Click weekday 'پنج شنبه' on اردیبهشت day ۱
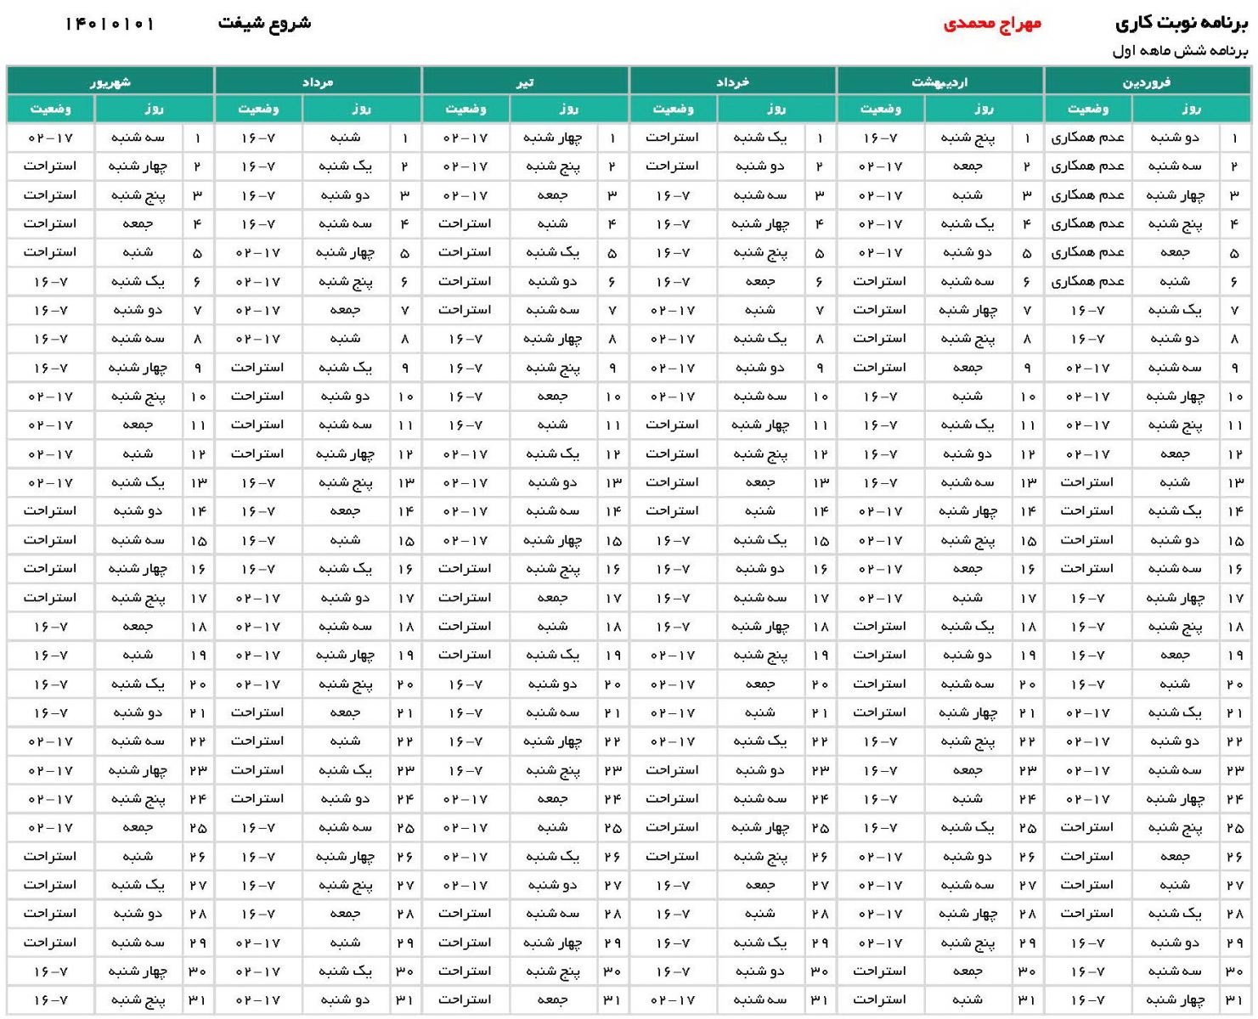 pos(967,138)
